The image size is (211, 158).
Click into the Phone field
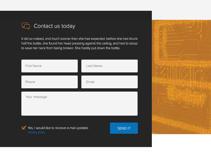(x=50, y=82)
